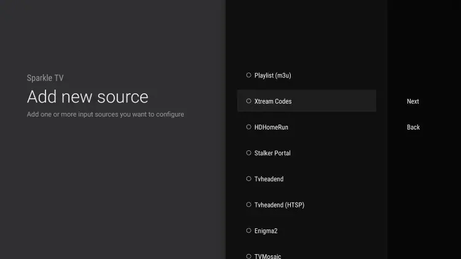461x259 pixels.
Task: Click the Next button
Action: (413, 101)
